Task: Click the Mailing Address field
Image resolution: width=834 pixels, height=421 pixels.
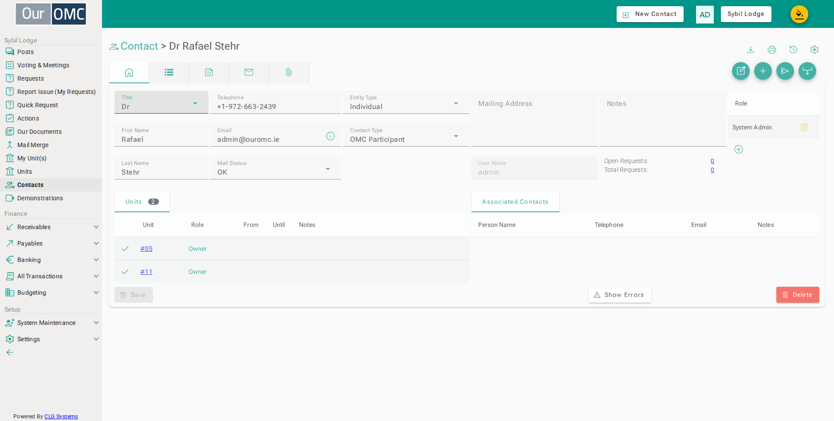Action: coord(535,119)
